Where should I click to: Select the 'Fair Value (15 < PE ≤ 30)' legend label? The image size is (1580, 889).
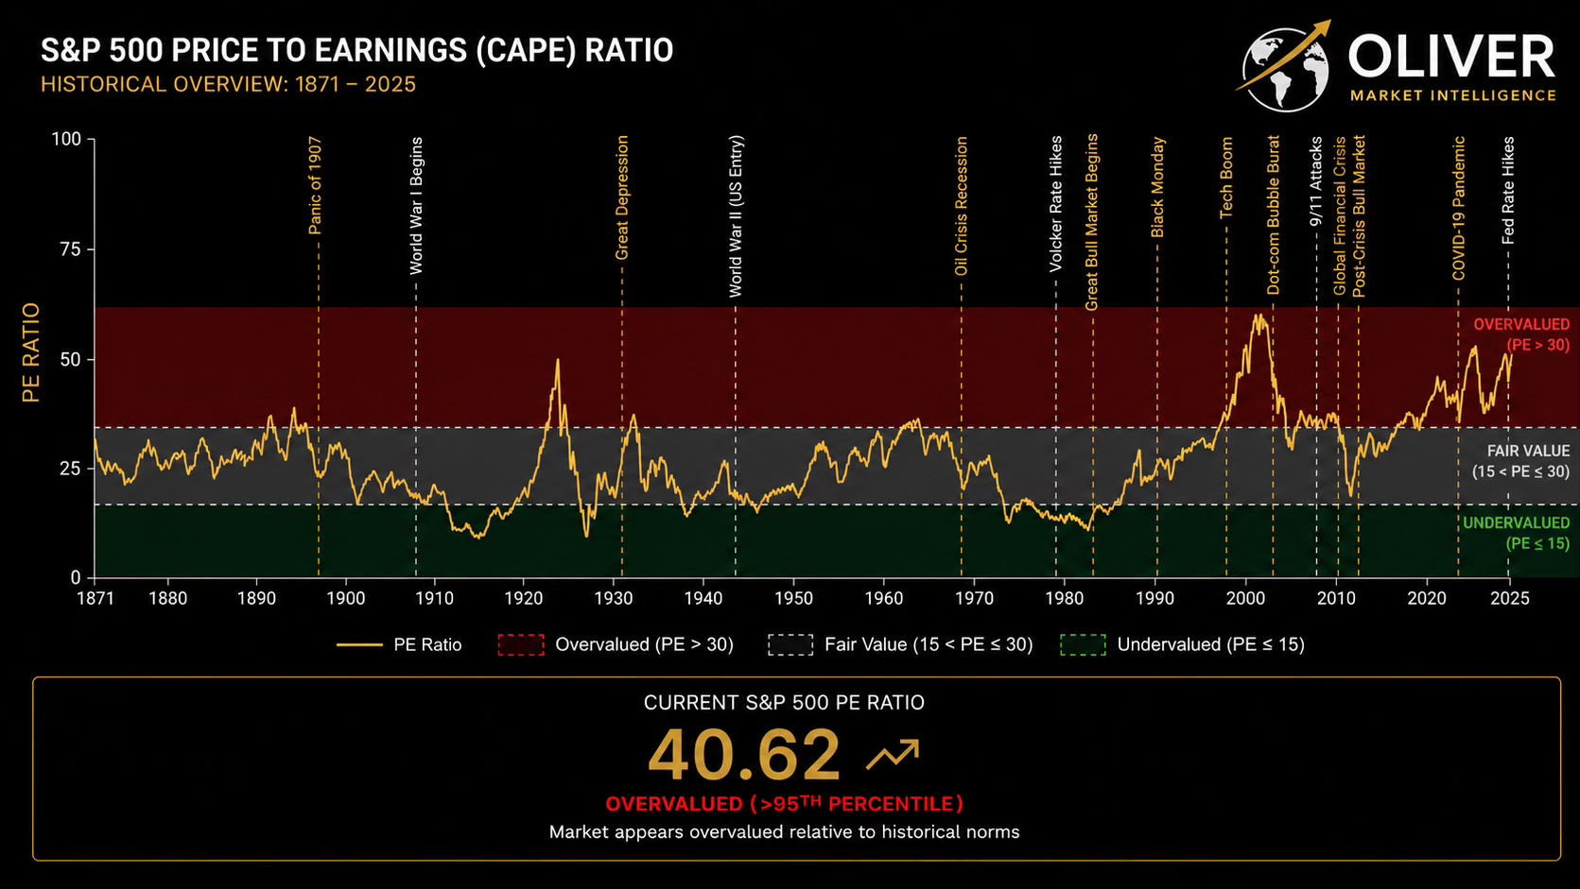(x=929, y=645)
